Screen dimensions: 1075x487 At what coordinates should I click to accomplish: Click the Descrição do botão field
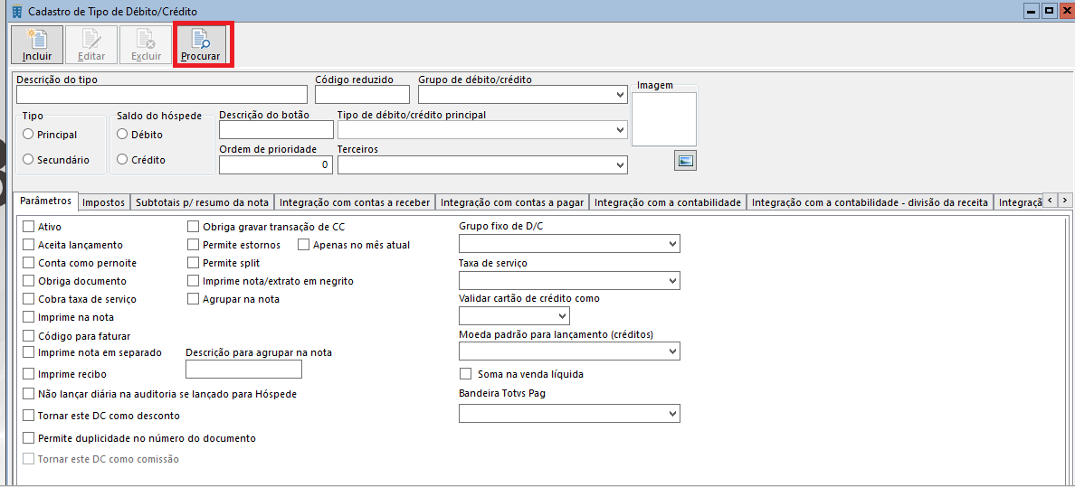(276, 129)
